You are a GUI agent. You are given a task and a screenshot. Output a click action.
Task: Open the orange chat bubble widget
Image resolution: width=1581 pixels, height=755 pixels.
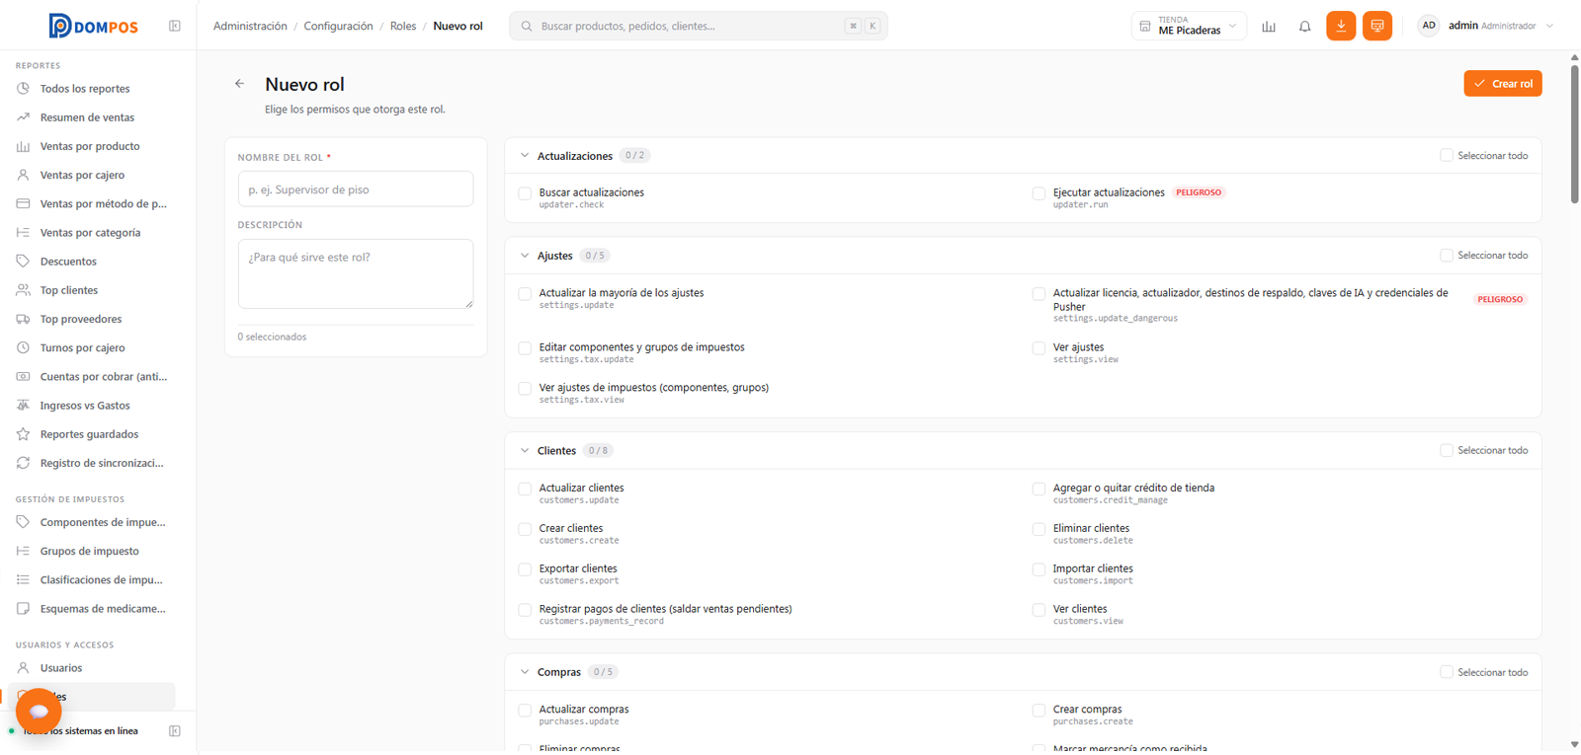tap(39, 711)
